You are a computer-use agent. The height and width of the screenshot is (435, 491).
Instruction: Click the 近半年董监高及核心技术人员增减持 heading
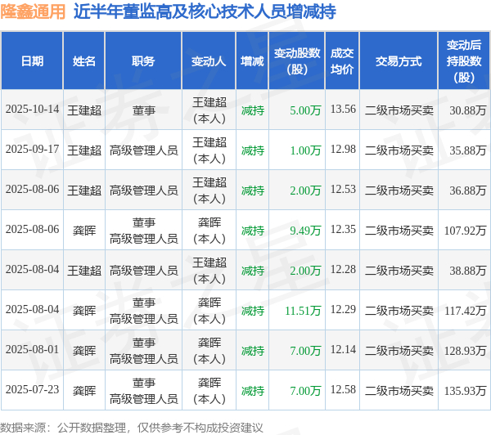pos(205,12)
